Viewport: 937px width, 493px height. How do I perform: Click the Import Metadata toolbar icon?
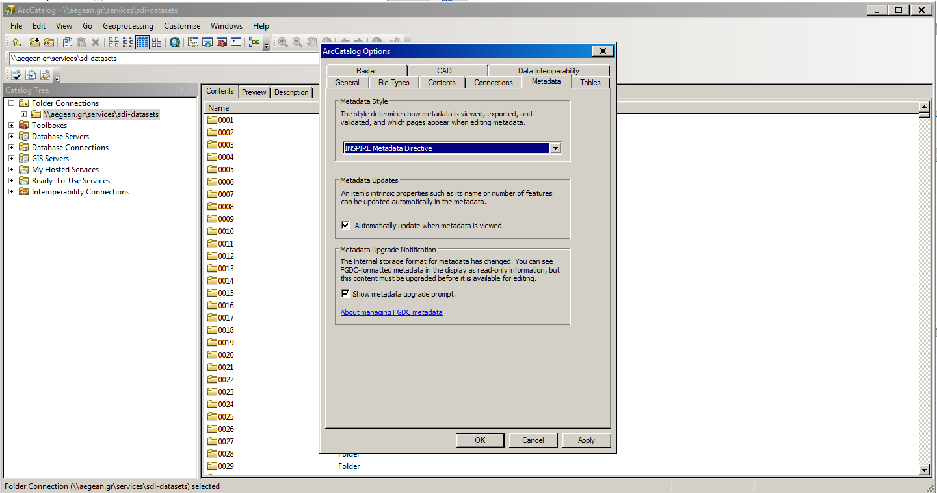[45, 75]
